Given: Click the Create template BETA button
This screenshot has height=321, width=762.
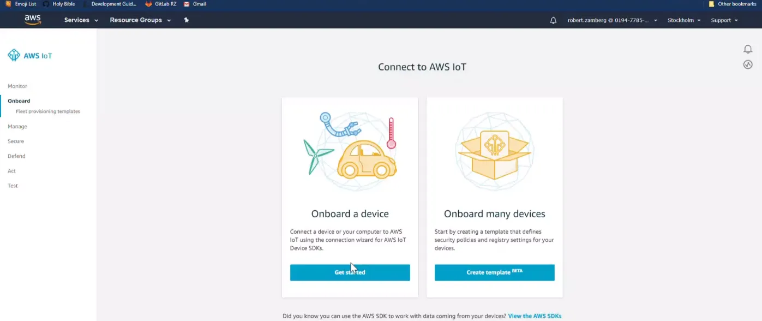Looking at the screenshot, I should [x=494, y=272].
